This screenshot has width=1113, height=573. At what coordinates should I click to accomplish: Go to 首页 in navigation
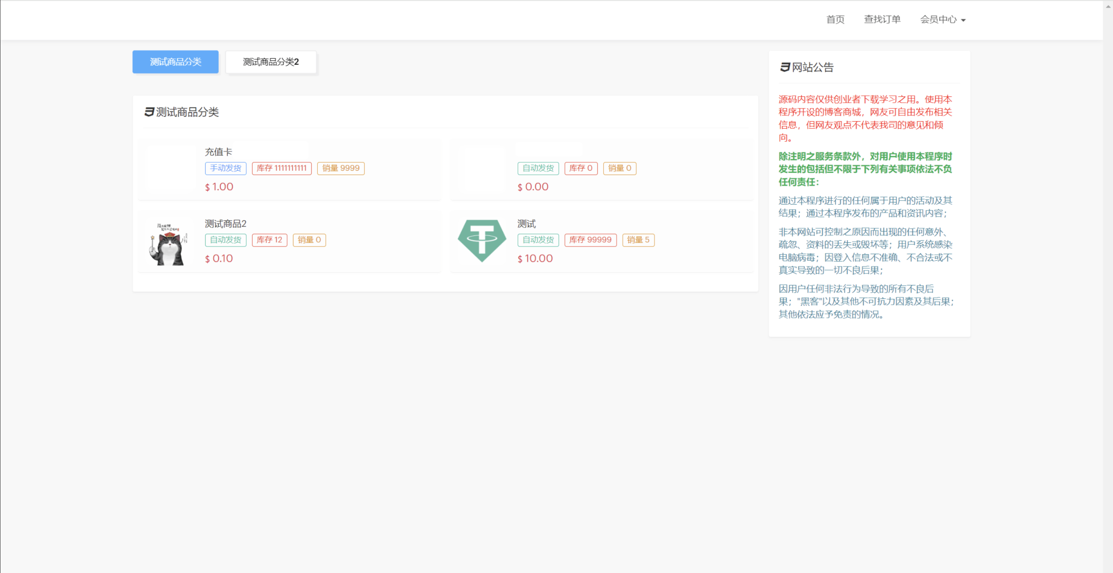pyautogui.click(x=835, y=20)
